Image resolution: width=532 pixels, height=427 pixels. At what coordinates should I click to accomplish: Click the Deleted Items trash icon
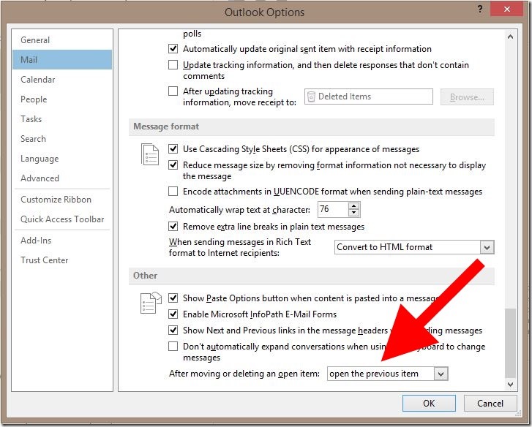click(311, 97)
